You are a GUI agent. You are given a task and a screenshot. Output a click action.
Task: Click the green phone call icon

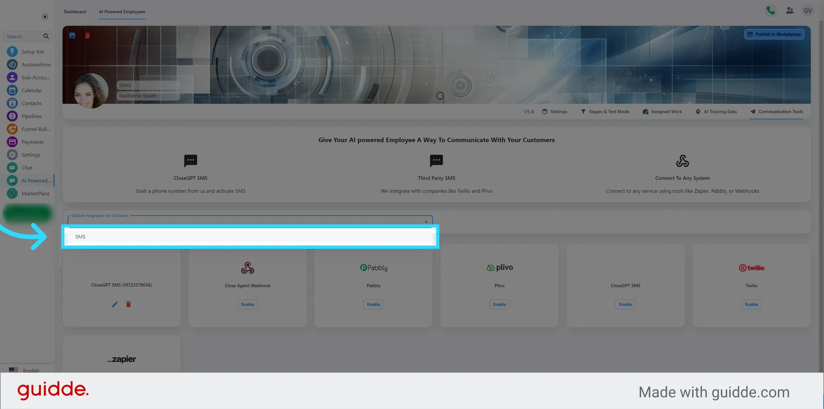pos(770,11)
